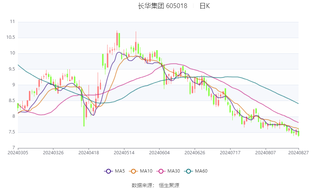Select the 20240514 x-axis date label

click(x=124, y=153)
